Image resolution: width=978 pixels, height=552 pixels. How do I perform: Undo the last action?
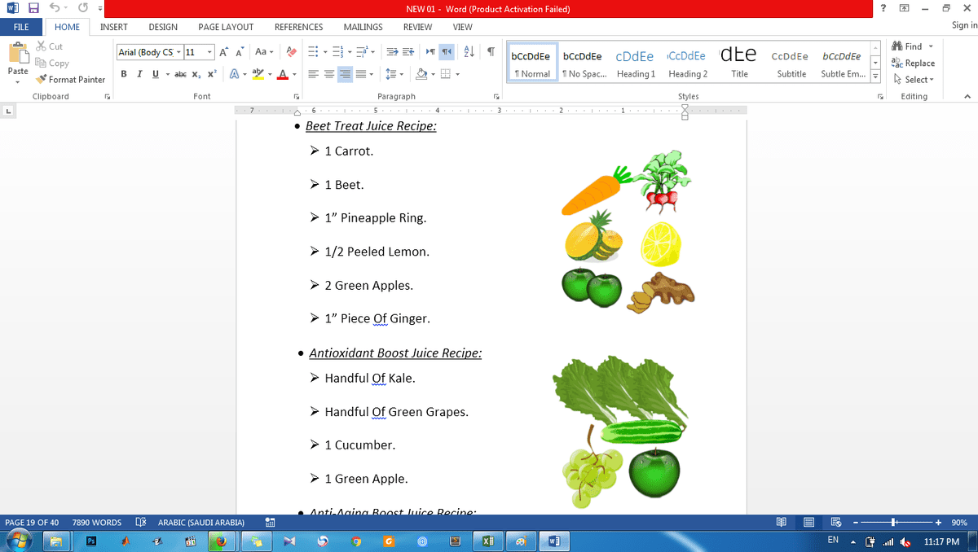pos(54,8)
